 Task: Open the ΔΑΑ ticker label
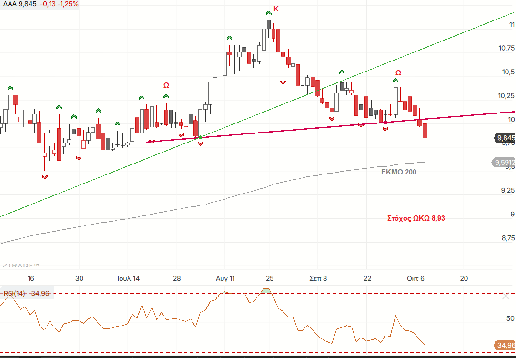(10, 4)
